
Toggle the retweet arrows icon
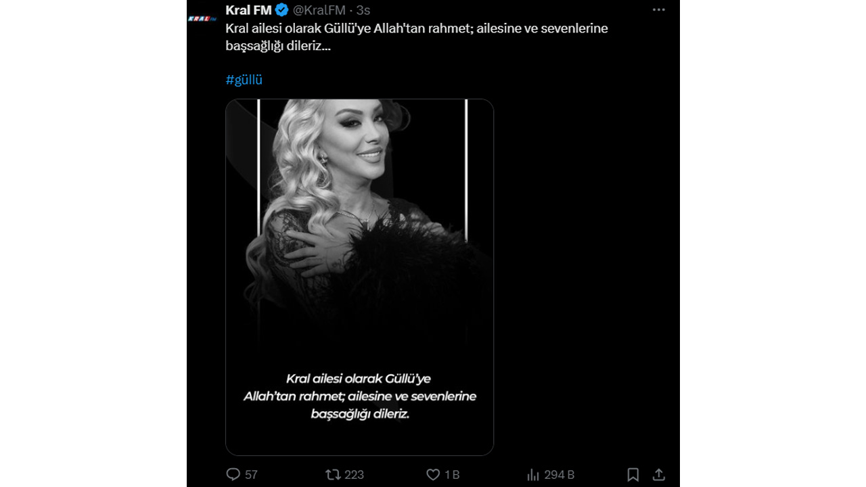tap(333, 475)
